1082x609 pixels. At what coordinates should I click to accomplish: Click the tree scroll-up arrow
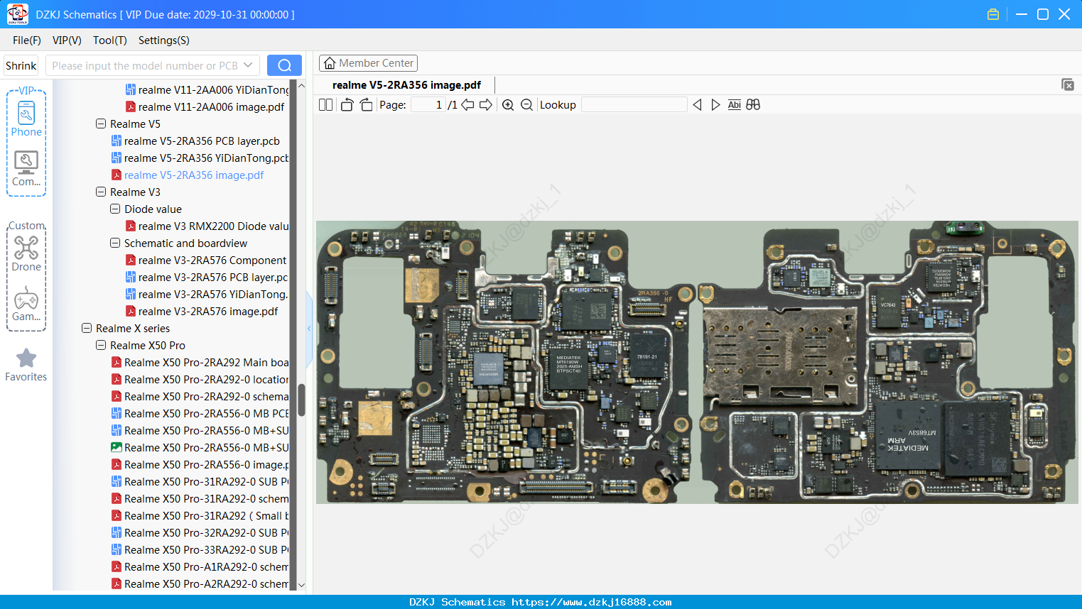[301, 85]
